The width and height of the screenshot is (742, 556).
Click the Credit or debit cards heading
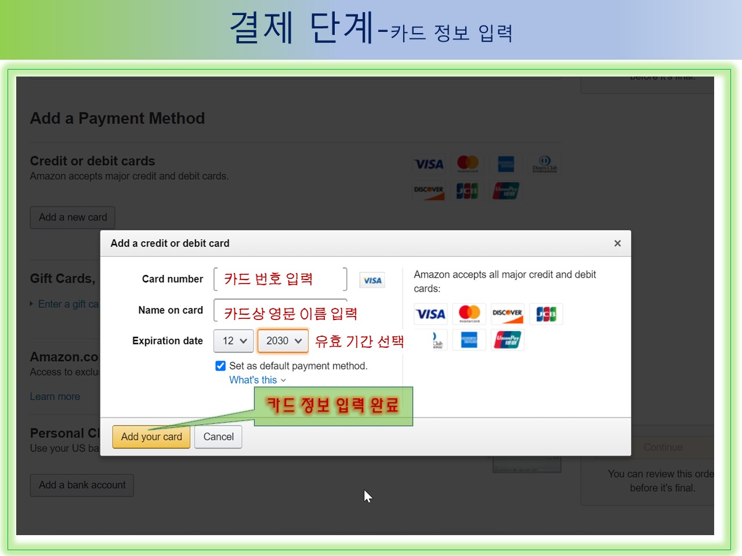click(92, 161)
